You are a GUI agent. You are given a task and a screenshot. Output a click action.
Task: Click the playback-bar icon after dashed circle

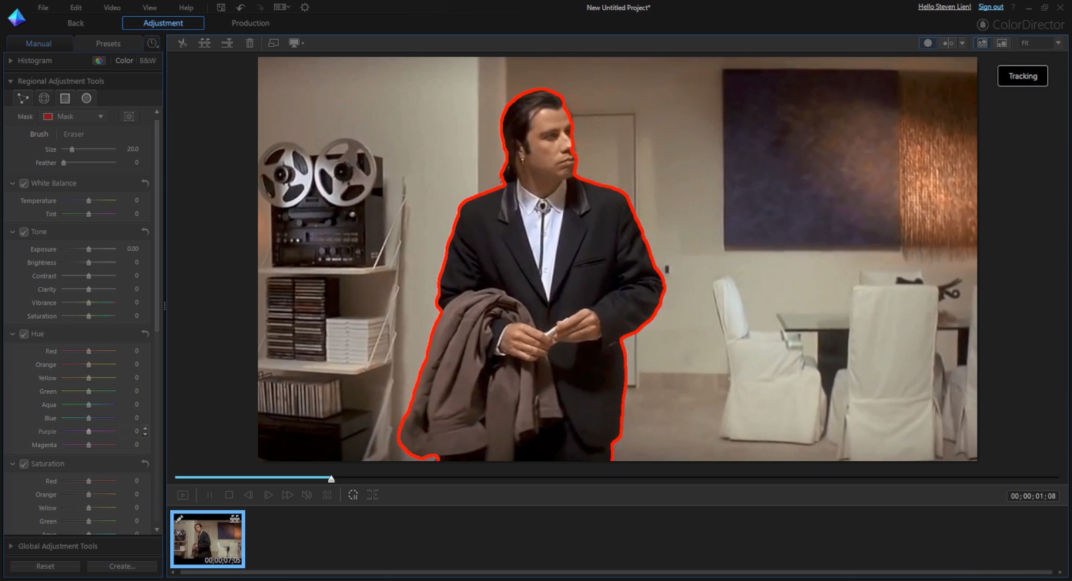pos(373,495)
